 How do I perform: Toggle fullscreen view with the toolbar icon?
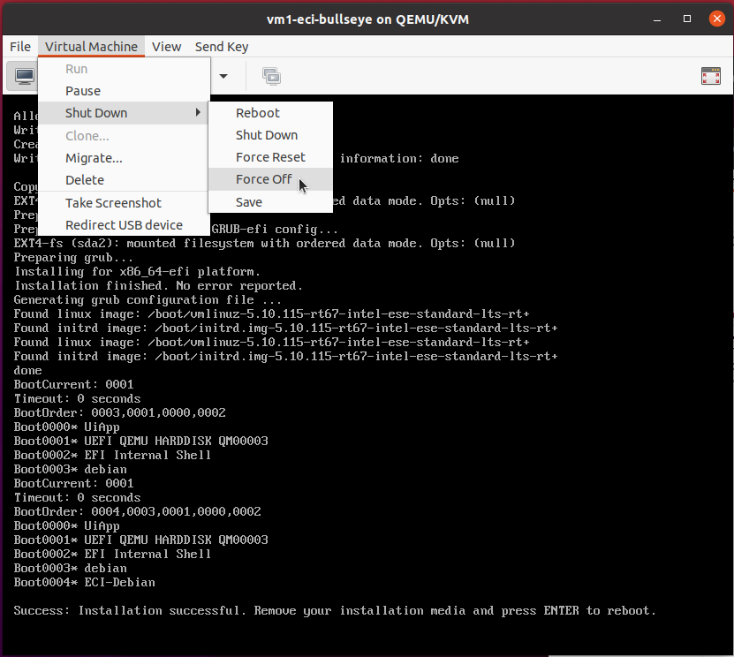coord(711,76)
